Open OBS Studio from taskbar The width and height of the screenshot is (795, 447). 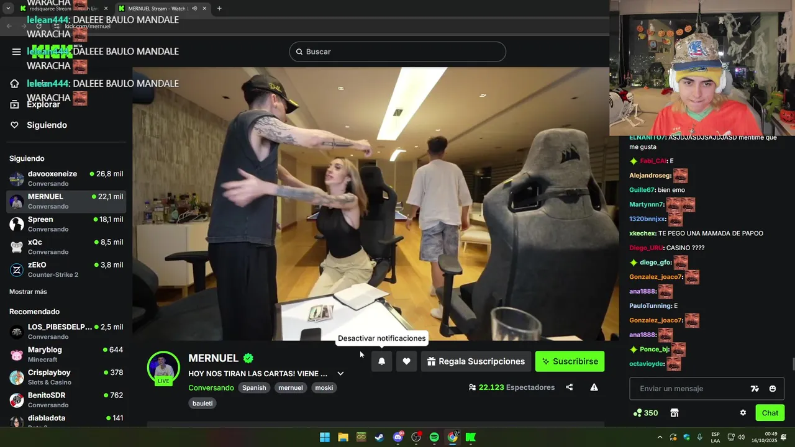(416, 437)
